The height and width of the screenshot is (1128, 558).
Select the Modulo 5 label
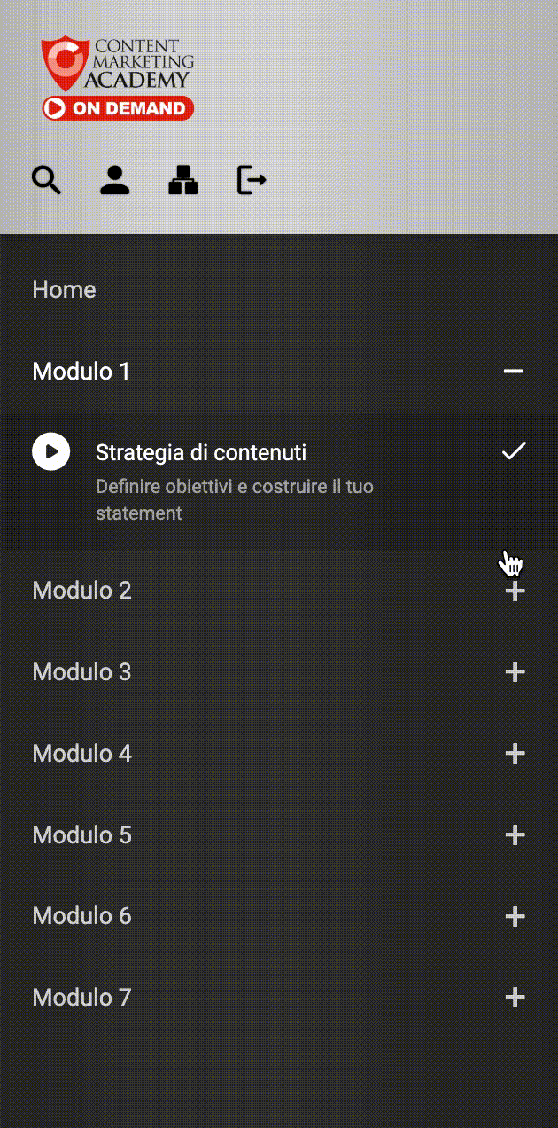click(x=81, y=835)
